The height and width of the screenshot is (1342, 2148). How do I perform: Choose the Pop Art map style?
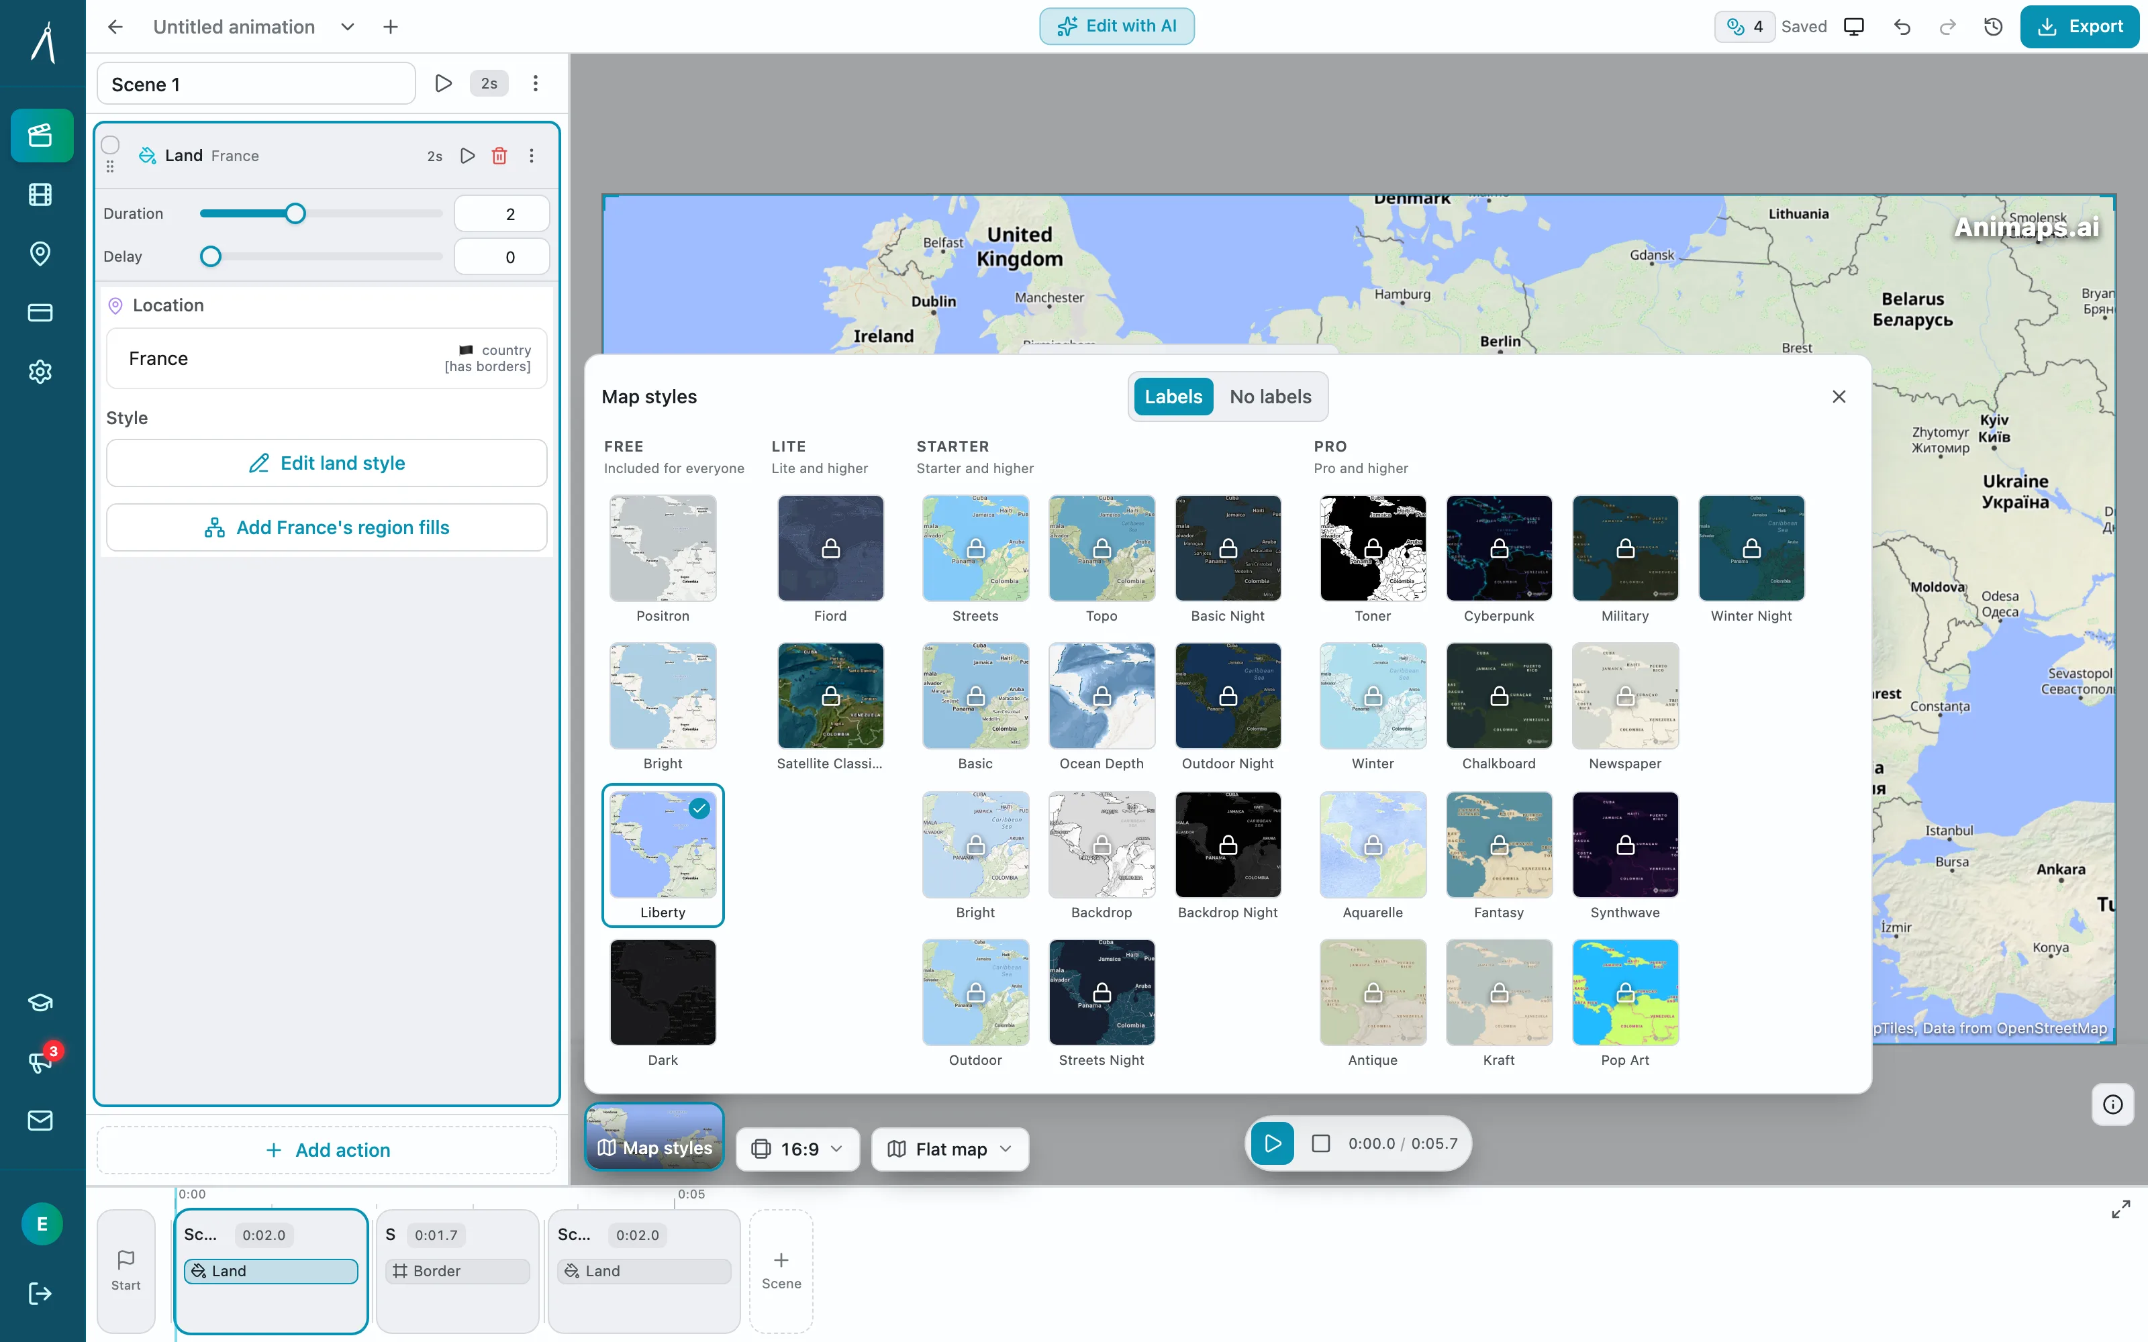click(1625, 1004)
